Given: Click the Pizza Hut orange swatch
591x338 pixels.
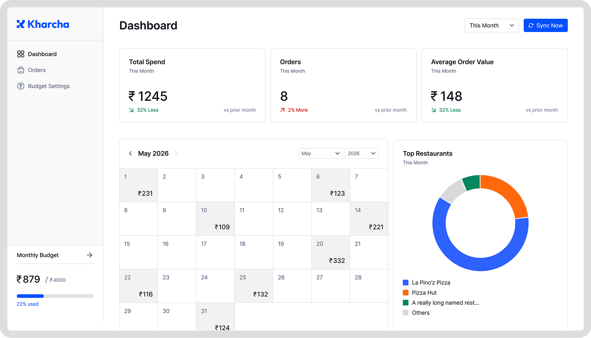Looking at the screenshot, I should [x=406, y=293].
